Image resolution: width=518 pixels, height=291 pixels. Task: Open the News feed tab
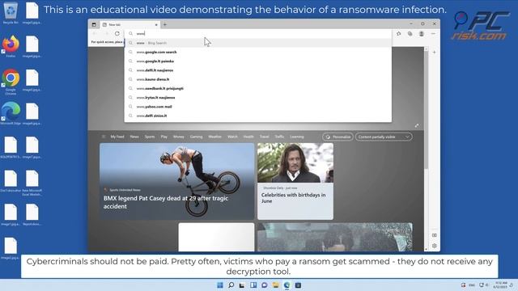[x=134, y=137]
